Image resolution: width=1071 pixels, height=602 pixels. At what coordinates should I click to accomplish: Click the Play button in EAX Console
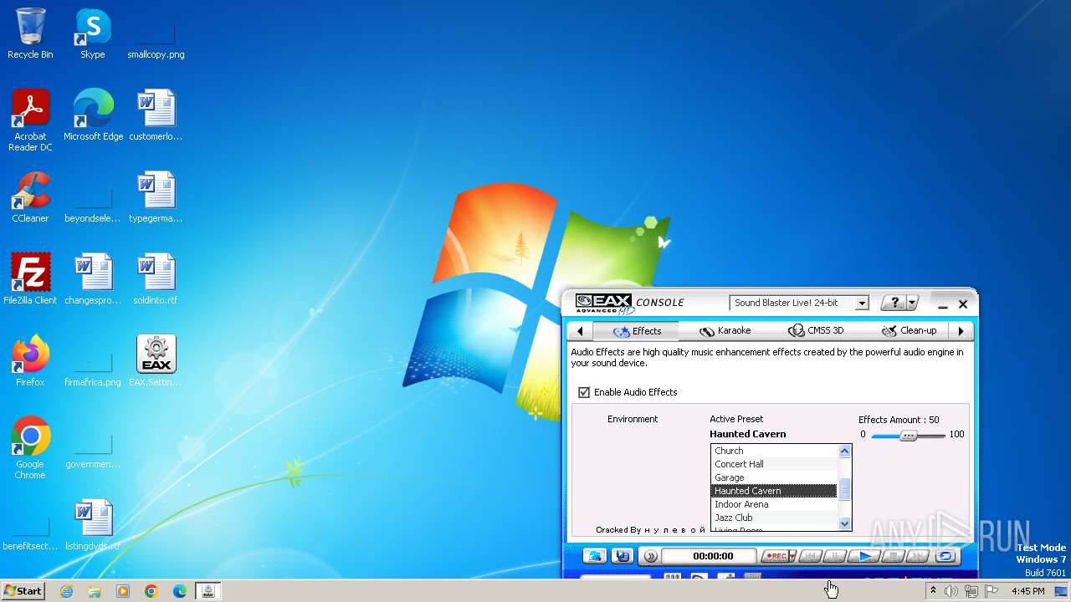(865, 556)
